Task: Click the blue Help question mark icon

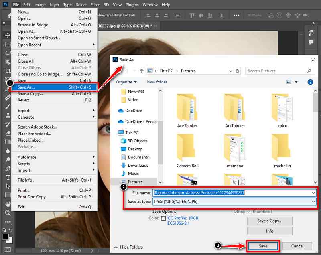Action: (x=310, y=82)
